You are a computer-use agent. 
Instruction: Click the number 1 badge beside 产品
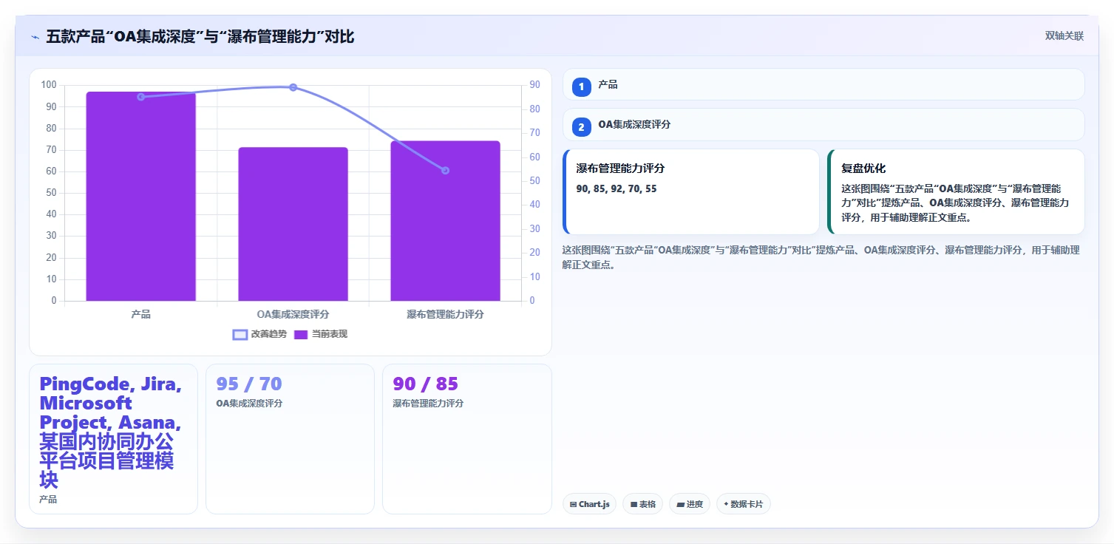click(581, 86)
